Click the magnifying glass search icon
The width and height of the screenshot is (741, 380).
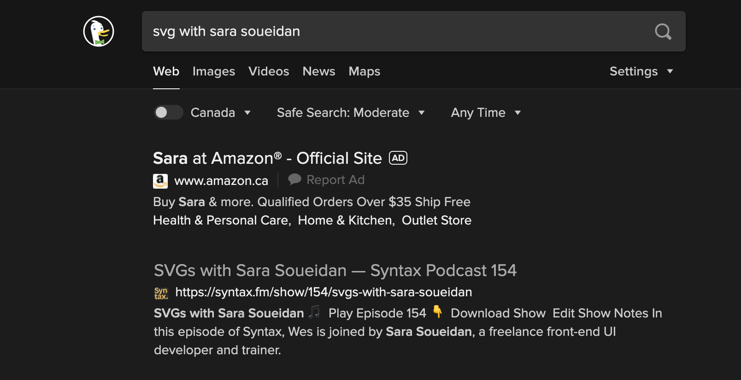click(663, 31)
